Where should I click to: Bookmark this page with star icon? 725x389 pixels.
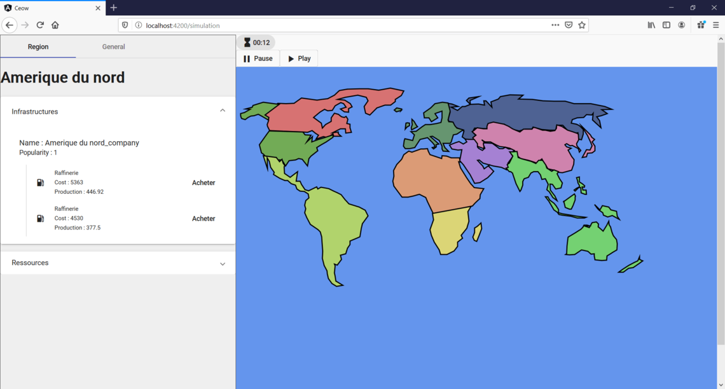click(582, 25)
